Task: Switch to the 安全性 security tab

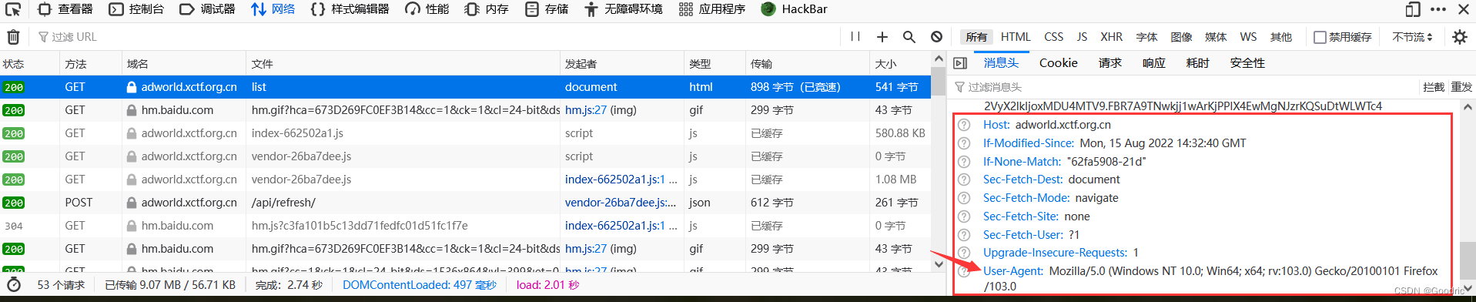Action: [x=1247, y=63]
